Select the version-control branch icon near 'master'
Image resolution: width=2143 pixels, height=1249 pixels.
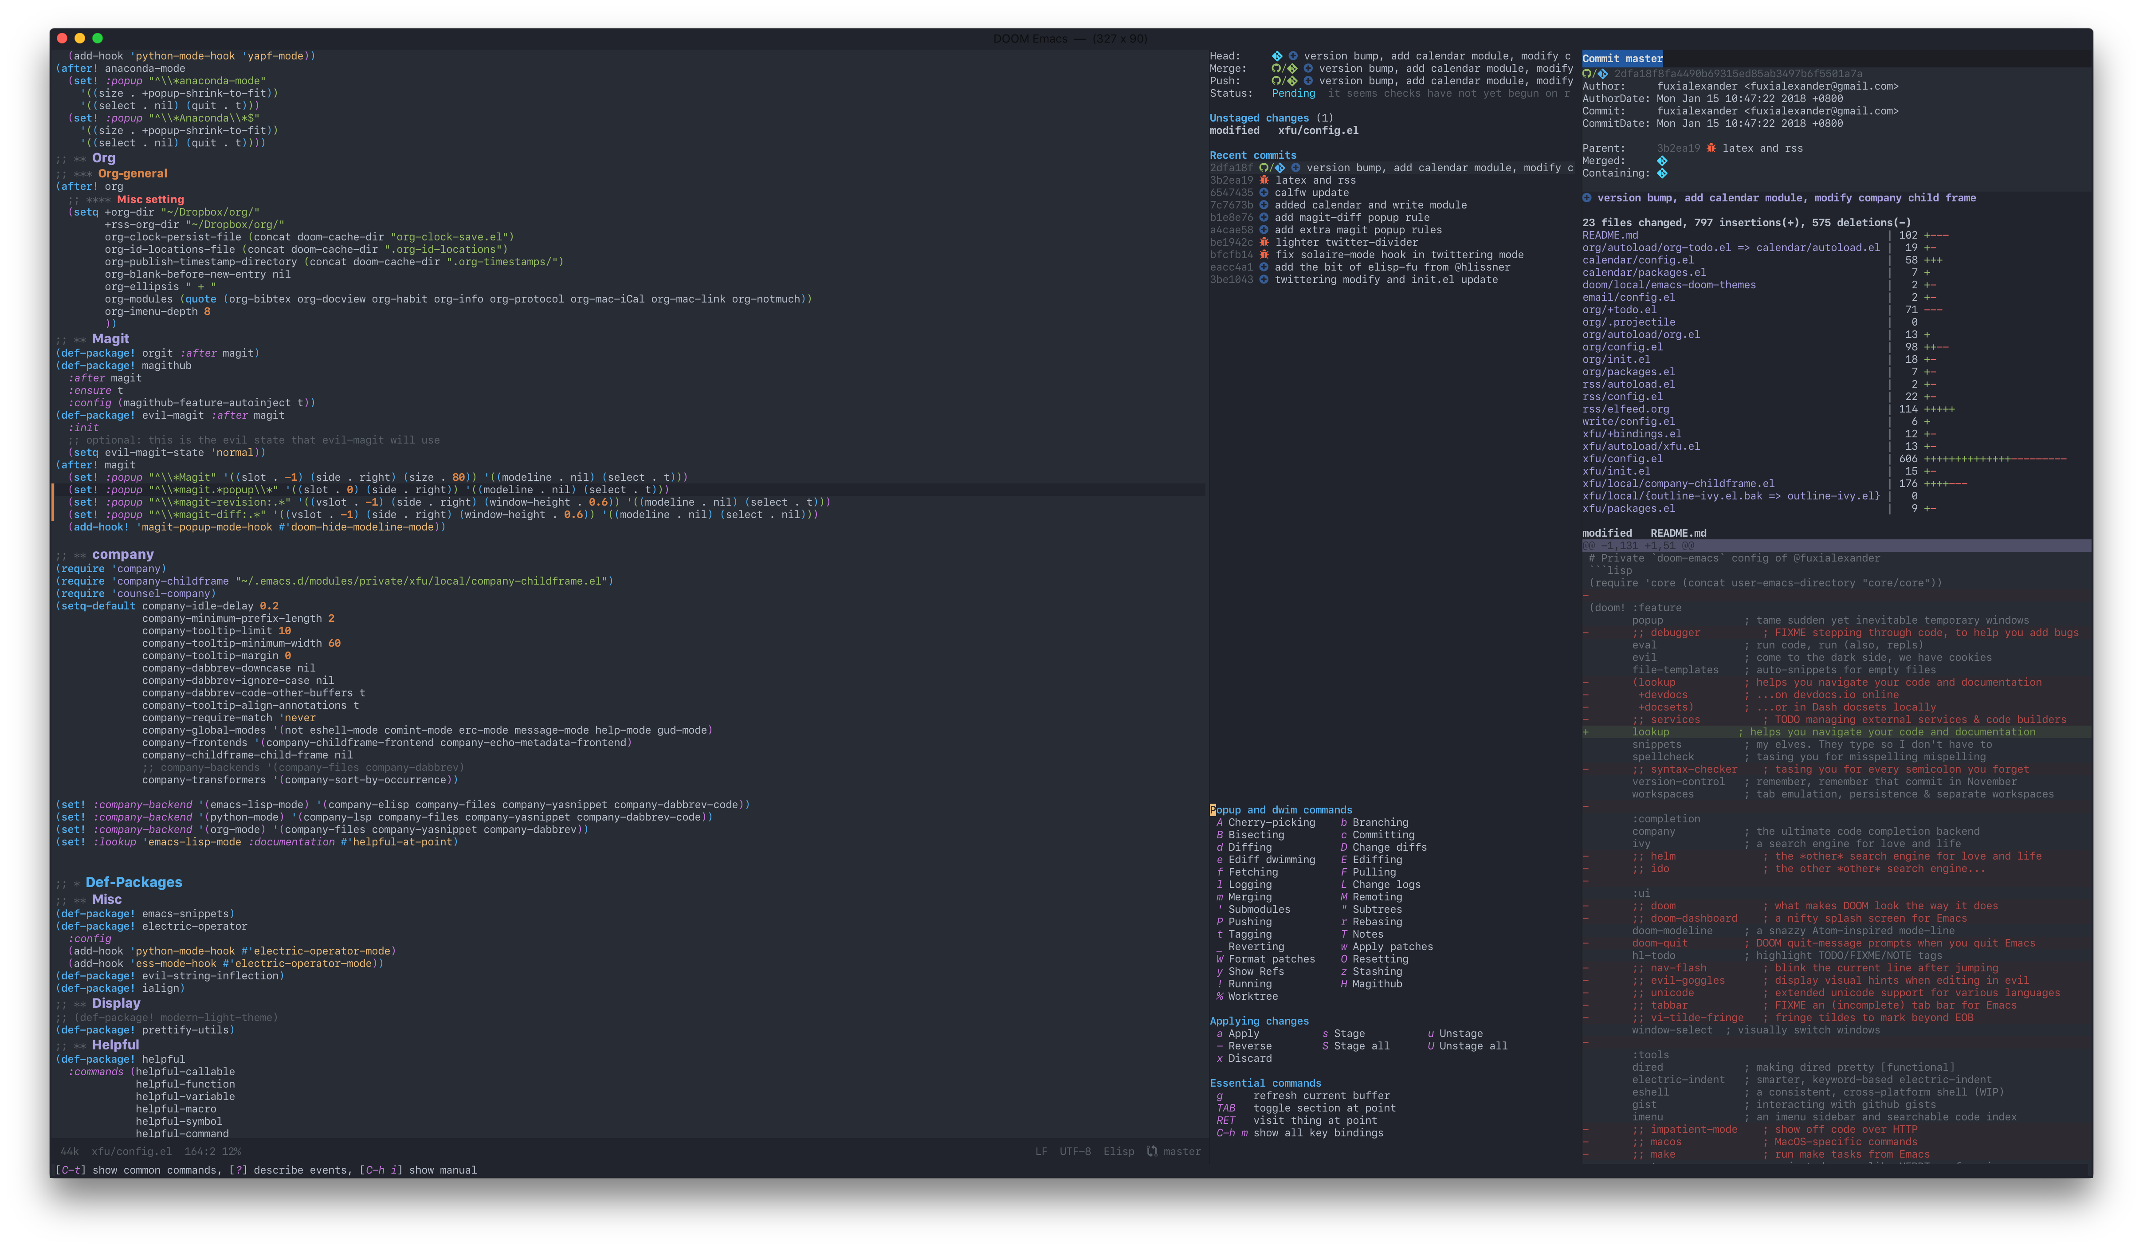[1152, 1151]
